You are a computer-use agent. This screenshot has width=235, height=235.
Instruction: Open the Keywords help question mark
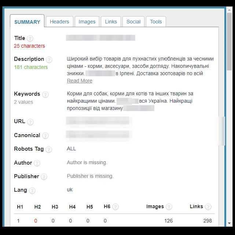(x=45, y=95)
